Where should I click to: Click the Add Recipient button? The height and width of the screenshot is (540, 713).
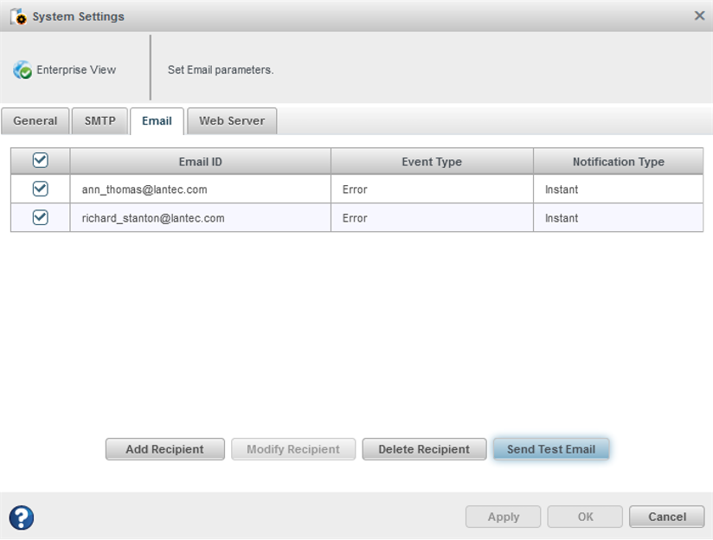[x=164, y=449]
